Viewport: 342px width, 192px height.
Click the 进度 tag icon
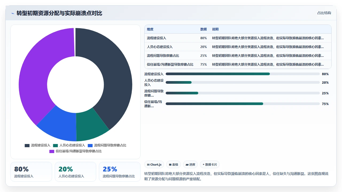click(x=187, y=165)
